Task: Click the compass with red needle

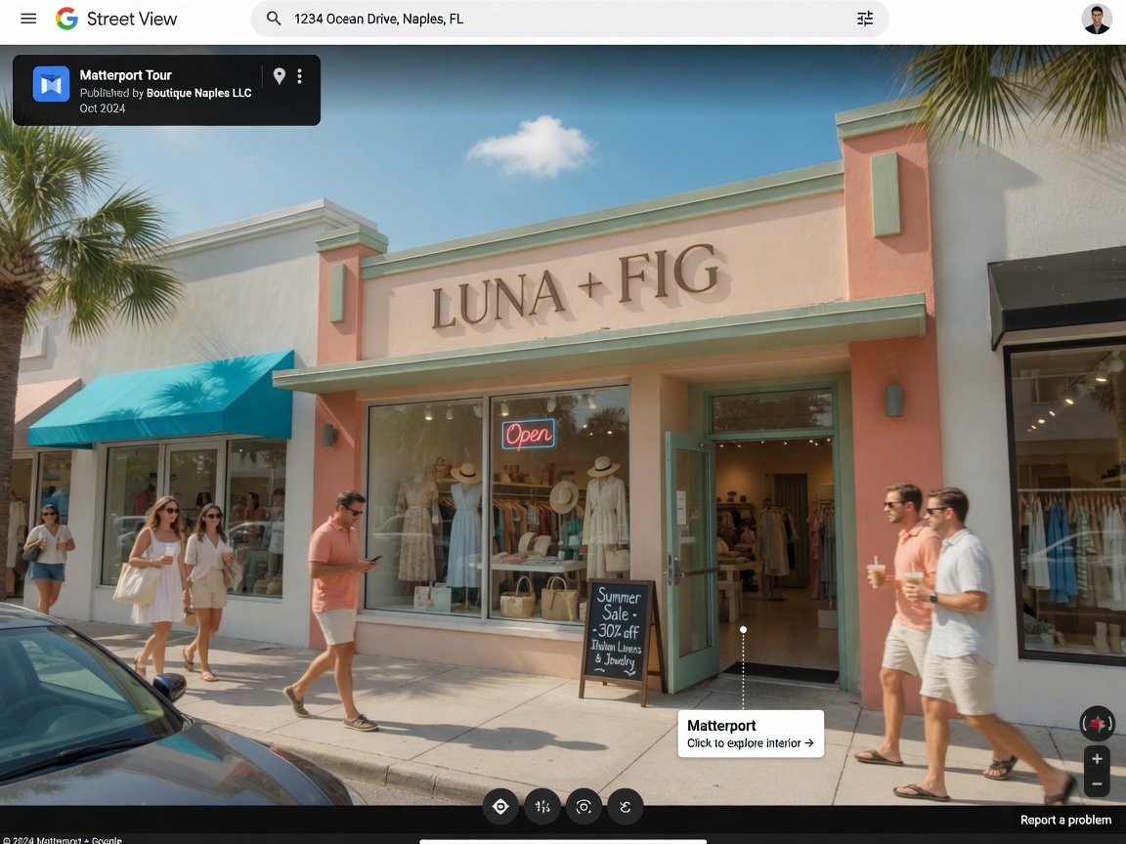Action: pos(1098,724)
